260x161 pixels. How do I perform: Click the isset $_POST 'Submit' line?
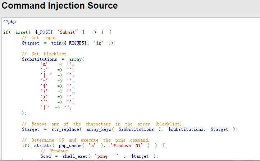pyautogui.click(x=58, y=32)
